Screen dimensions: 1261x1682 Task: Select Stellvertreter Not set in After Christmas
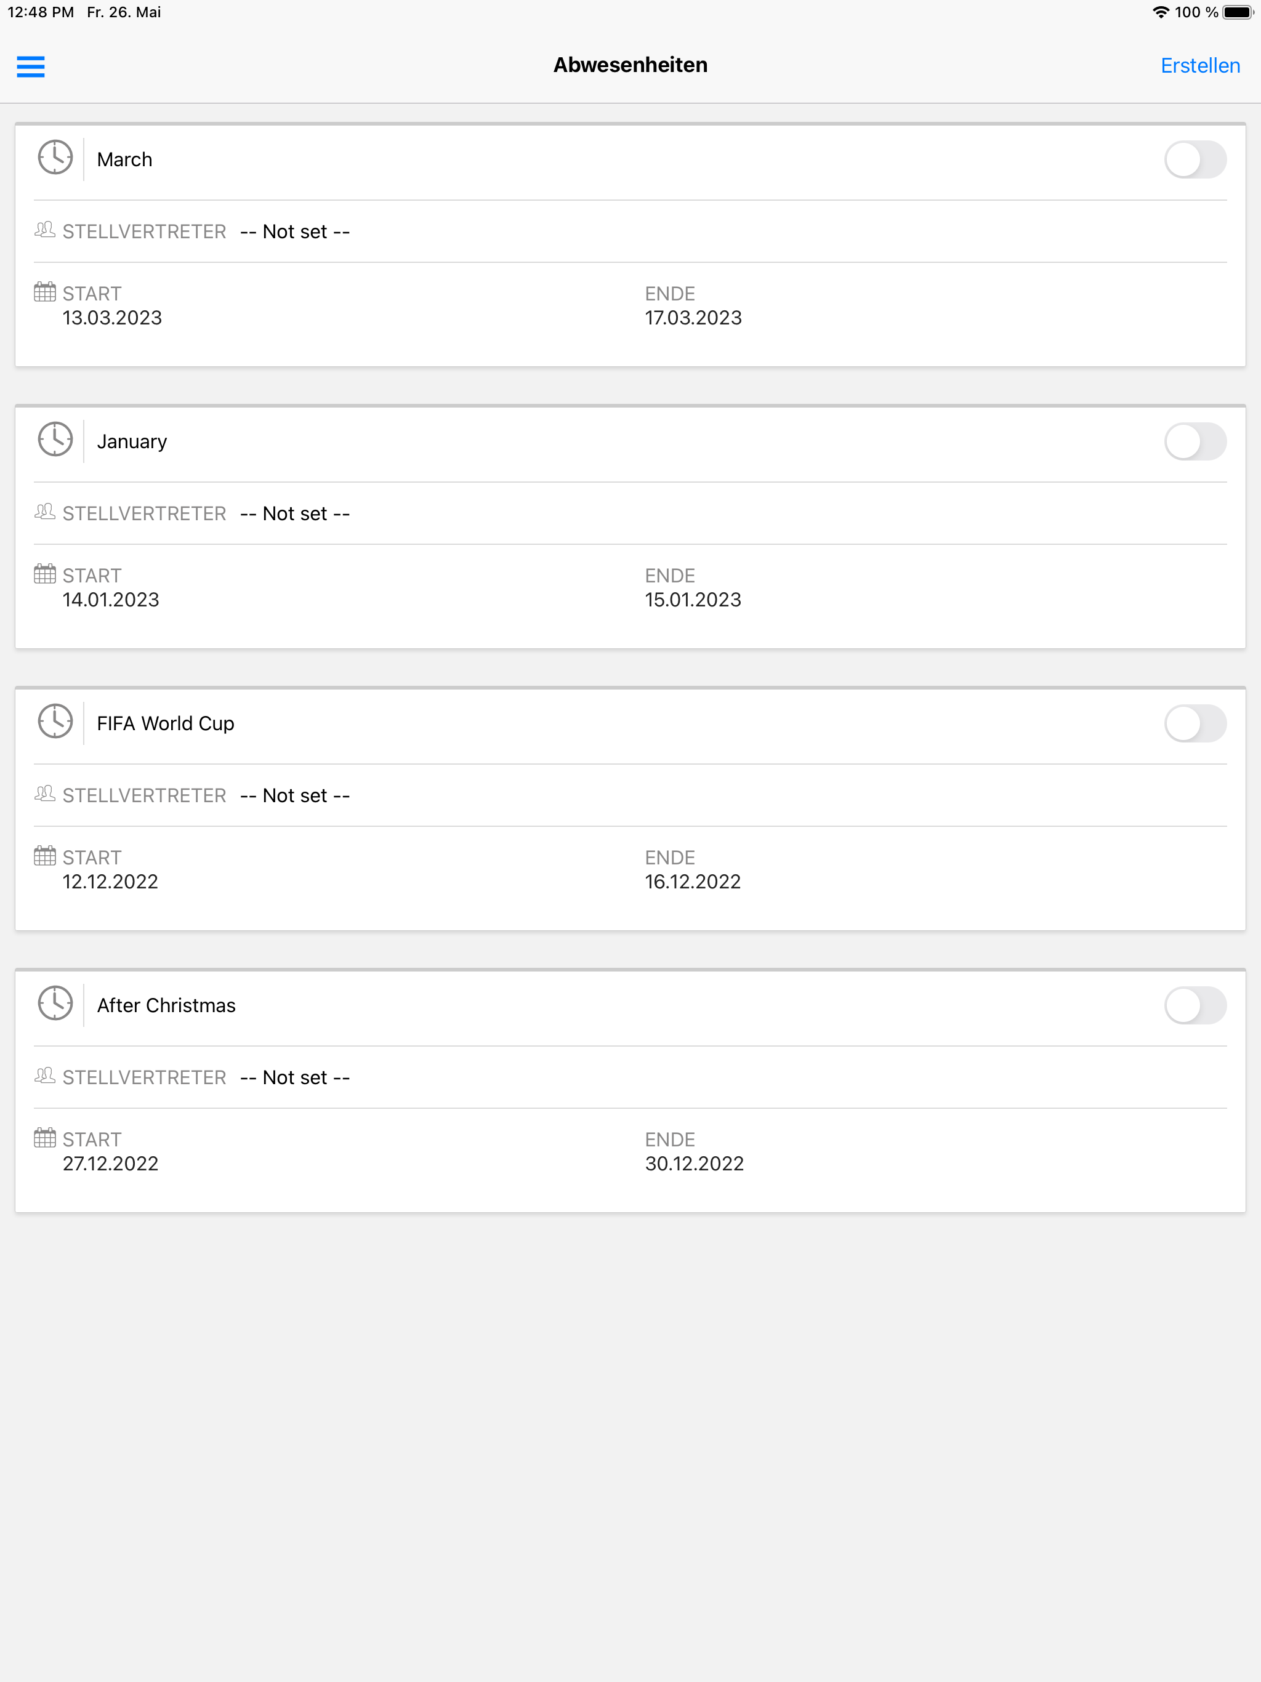(x=295, y=1077)
